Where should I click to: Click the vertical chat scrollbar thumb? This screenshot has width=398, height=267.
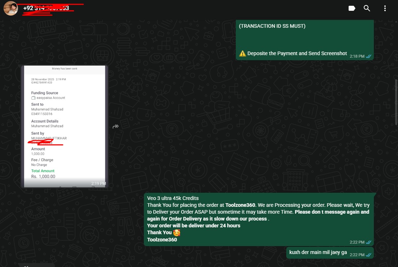click(x=396, y=102)
